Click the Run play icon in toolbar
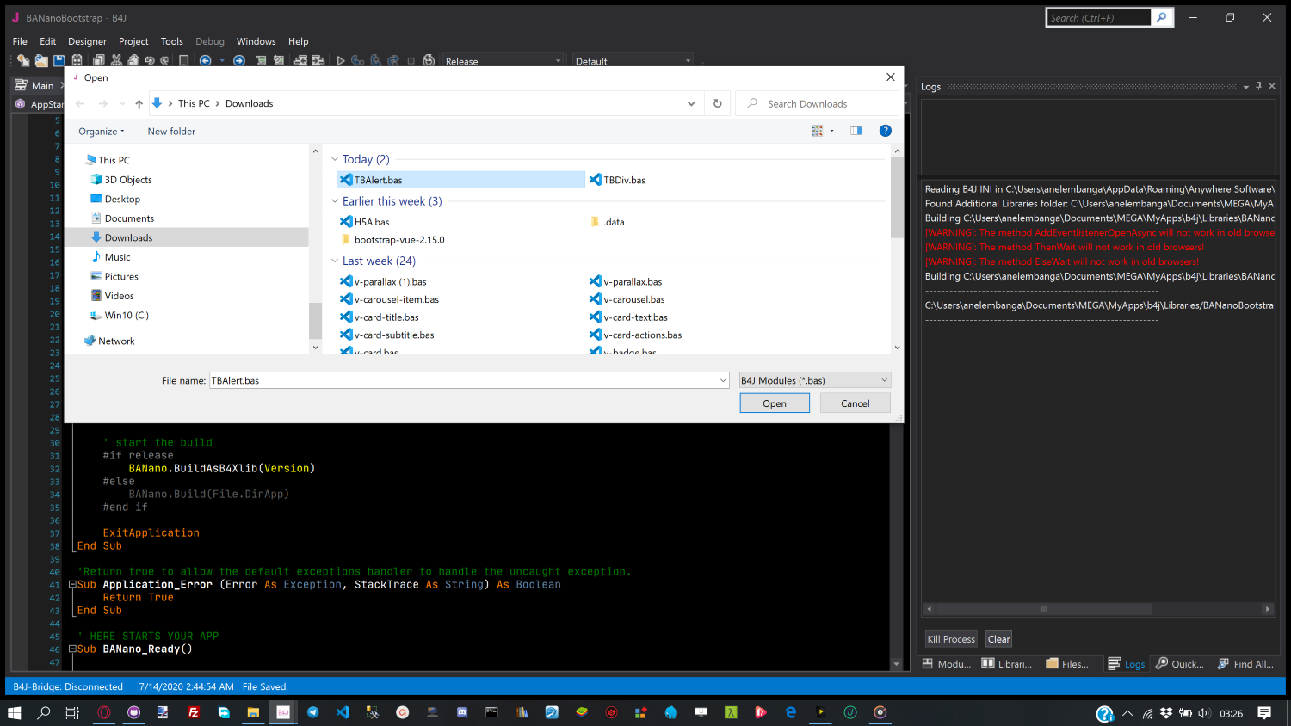 pyautogui.click(x=341, y=61)
